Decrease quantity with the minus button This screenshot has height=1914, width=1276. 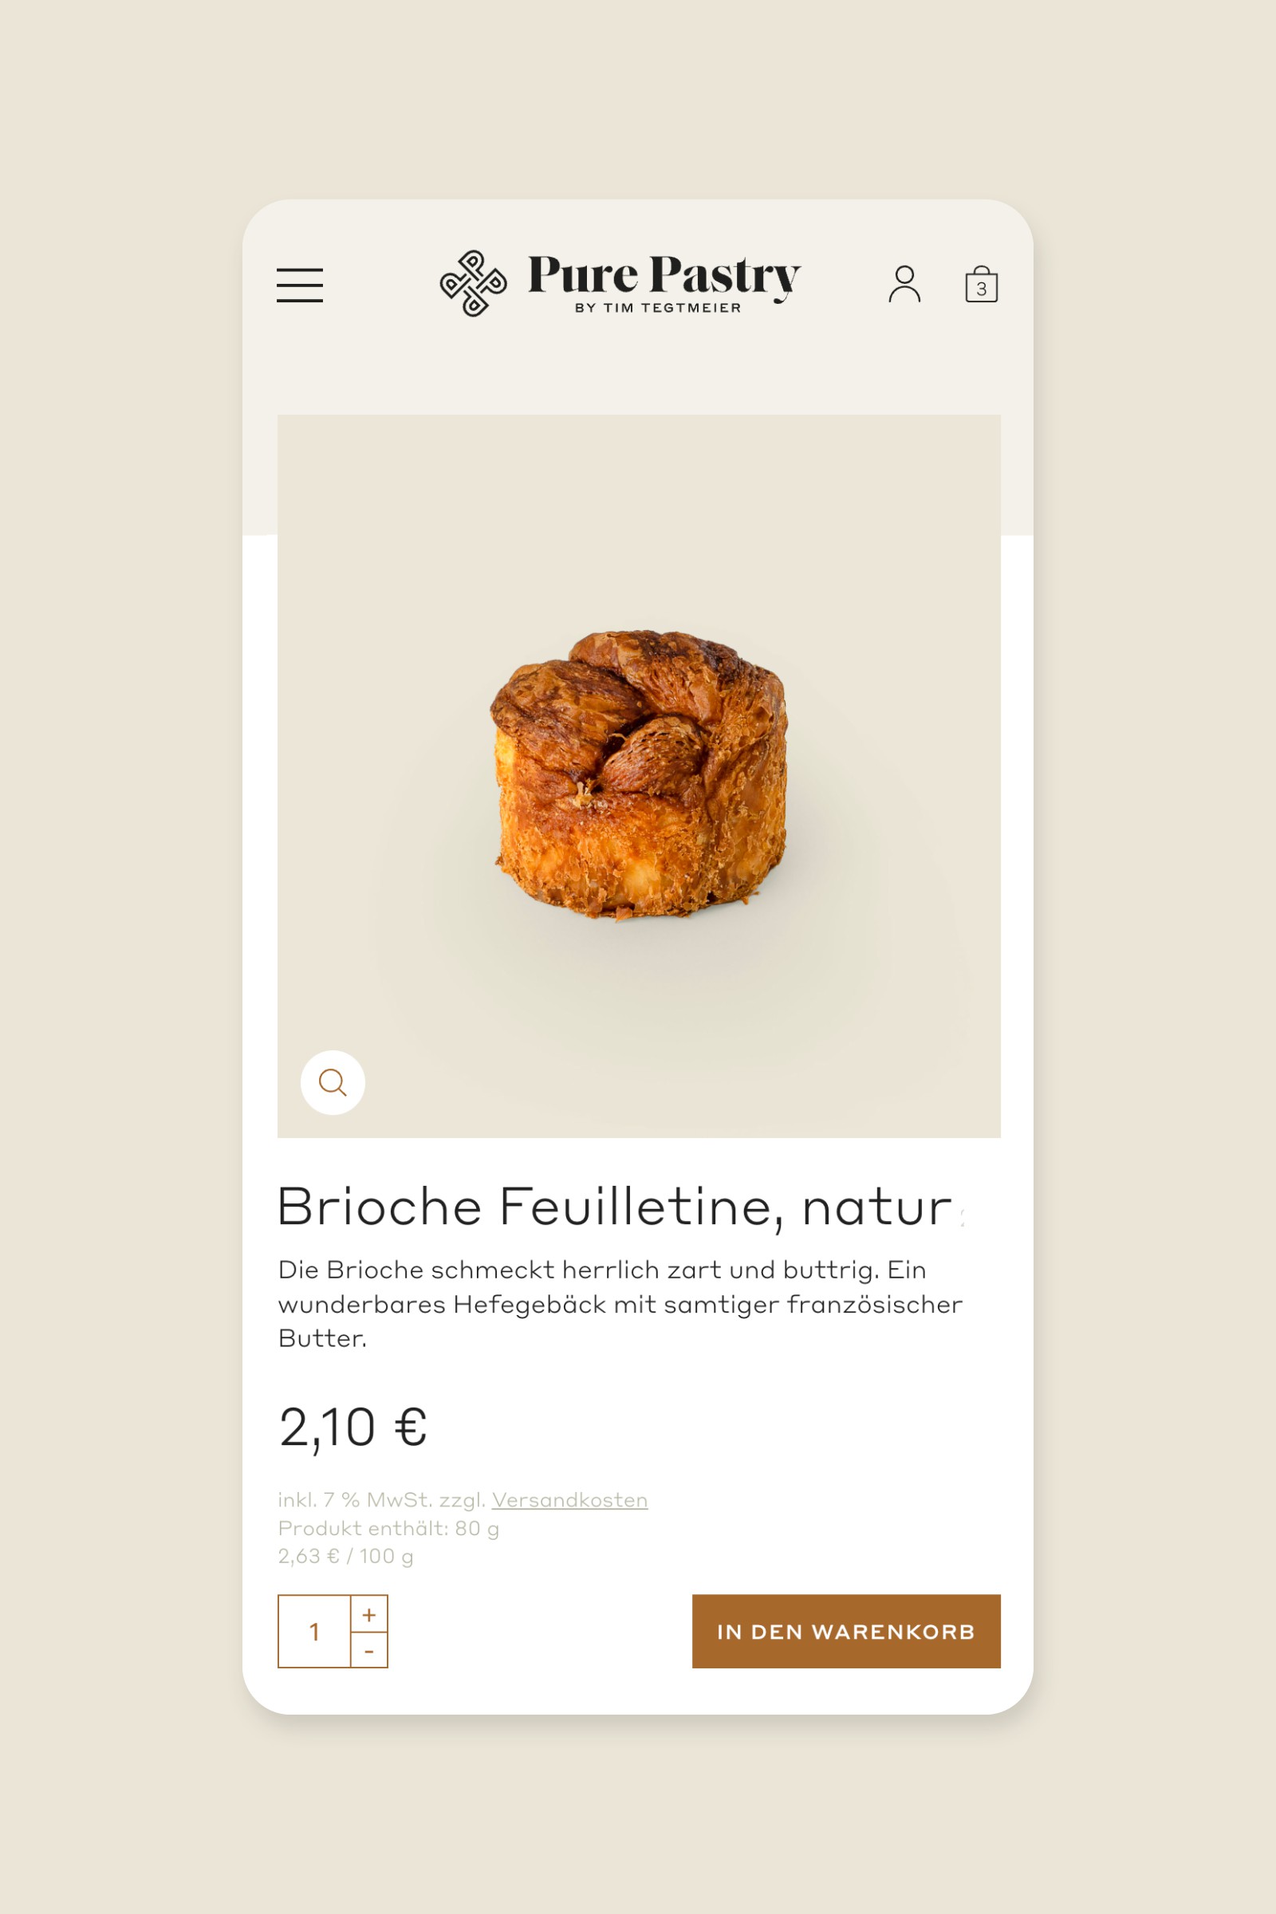[368, 1651]
